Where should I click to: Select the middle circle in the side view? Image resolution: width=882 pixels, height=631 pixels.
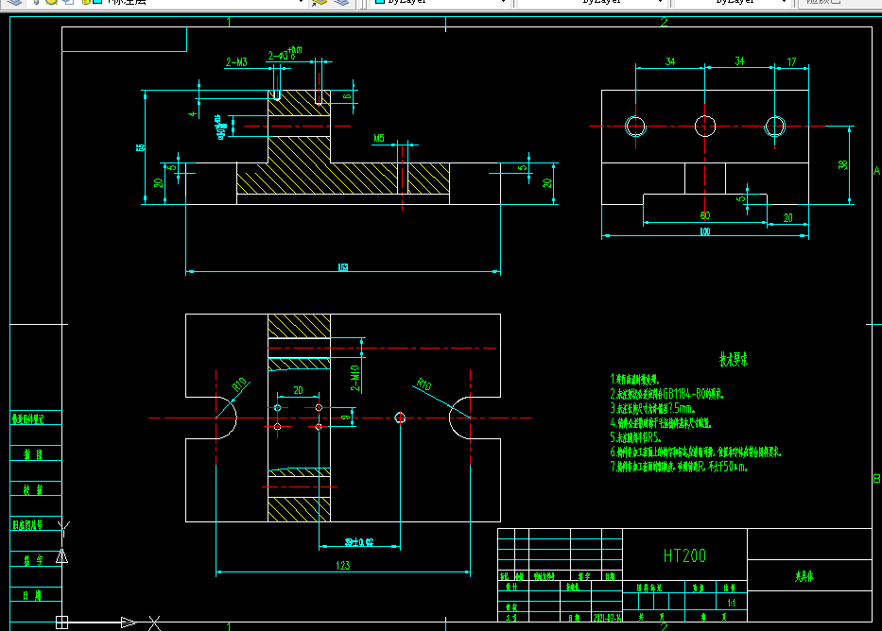click(705, 126)
